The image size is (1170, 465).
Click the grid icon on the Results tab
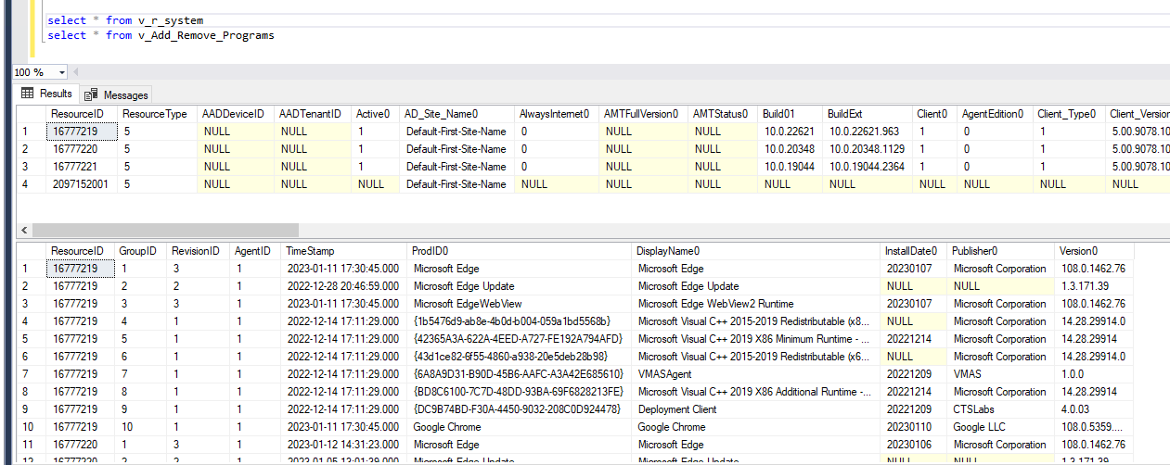(28, 94)
